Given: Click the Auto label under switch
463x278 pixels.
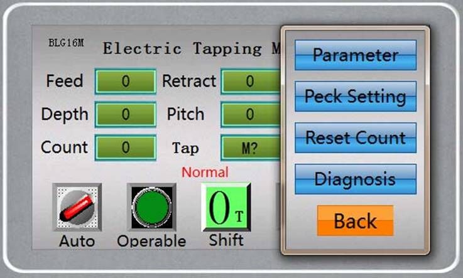Looking at the screenshot, I should 77,241.
